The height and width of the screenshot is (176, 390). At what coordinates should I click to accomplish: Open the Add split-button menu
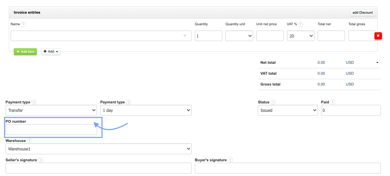[51, 52]
